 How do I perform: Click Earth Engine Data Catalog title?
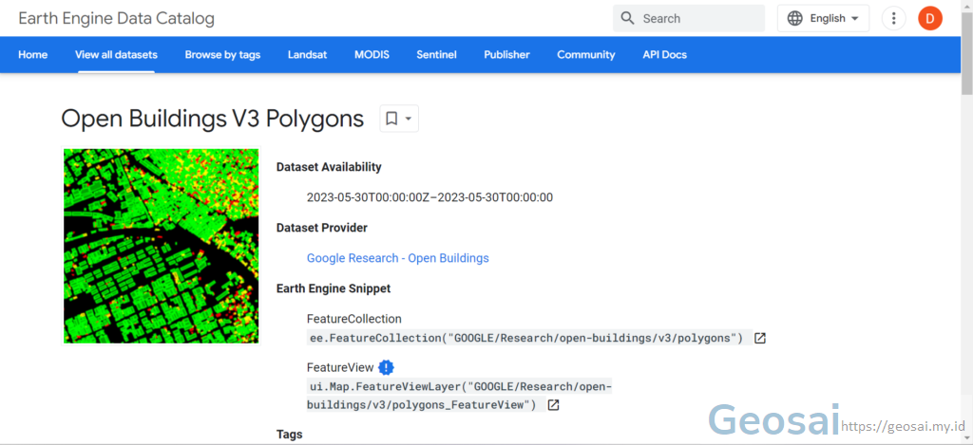coord(116,19)
